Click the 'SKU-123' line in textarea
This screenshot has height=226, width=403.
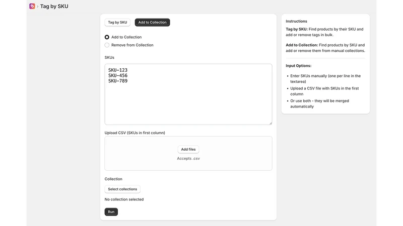(118, 70)
